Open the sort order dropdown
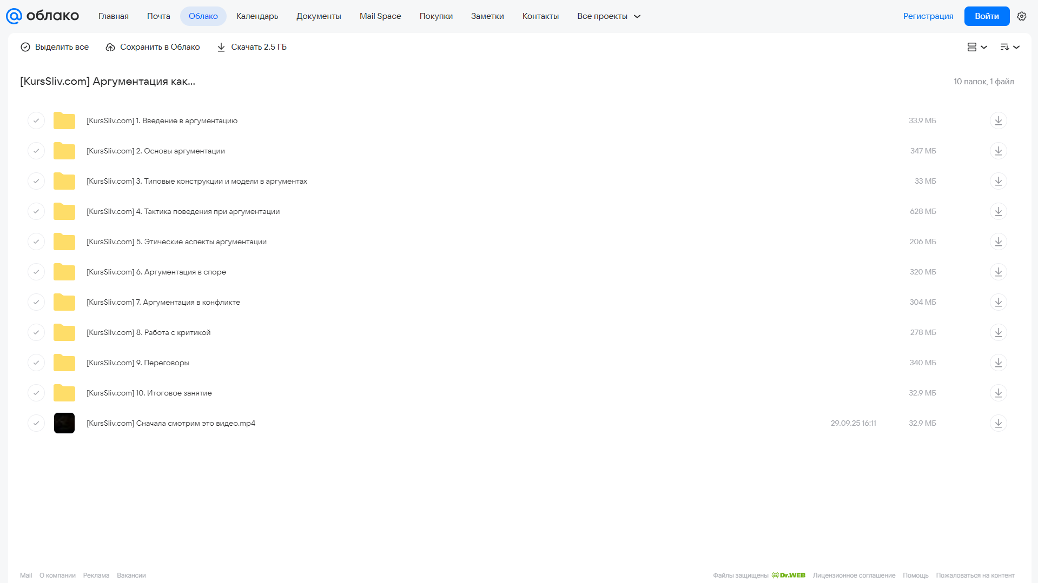 tap(1009, 47)
